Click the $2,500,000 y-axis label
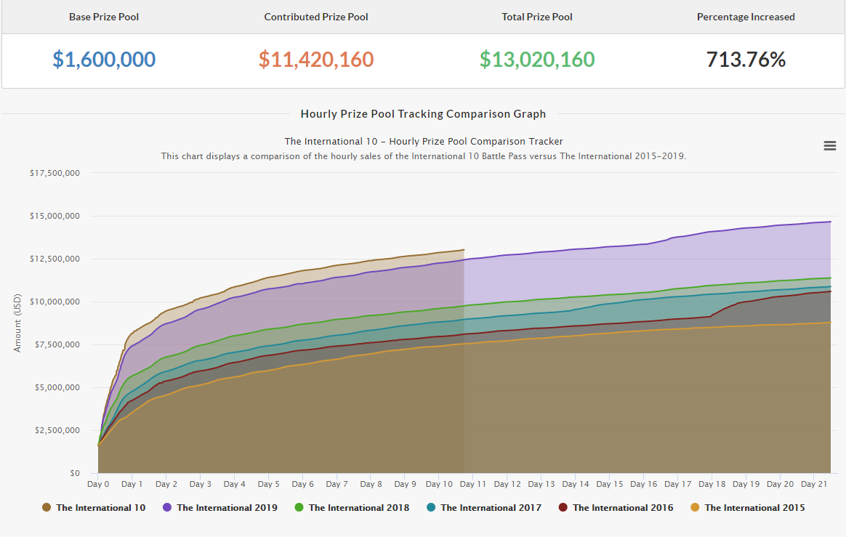Screen dimensions: 846x537 (57, 430)
